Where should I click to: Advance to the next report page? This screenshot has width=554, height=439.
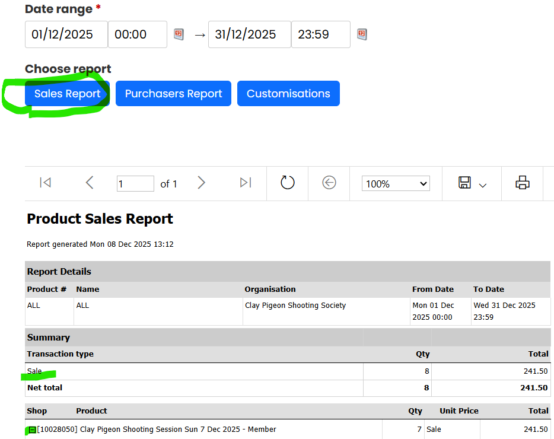[x=202, y=183]
